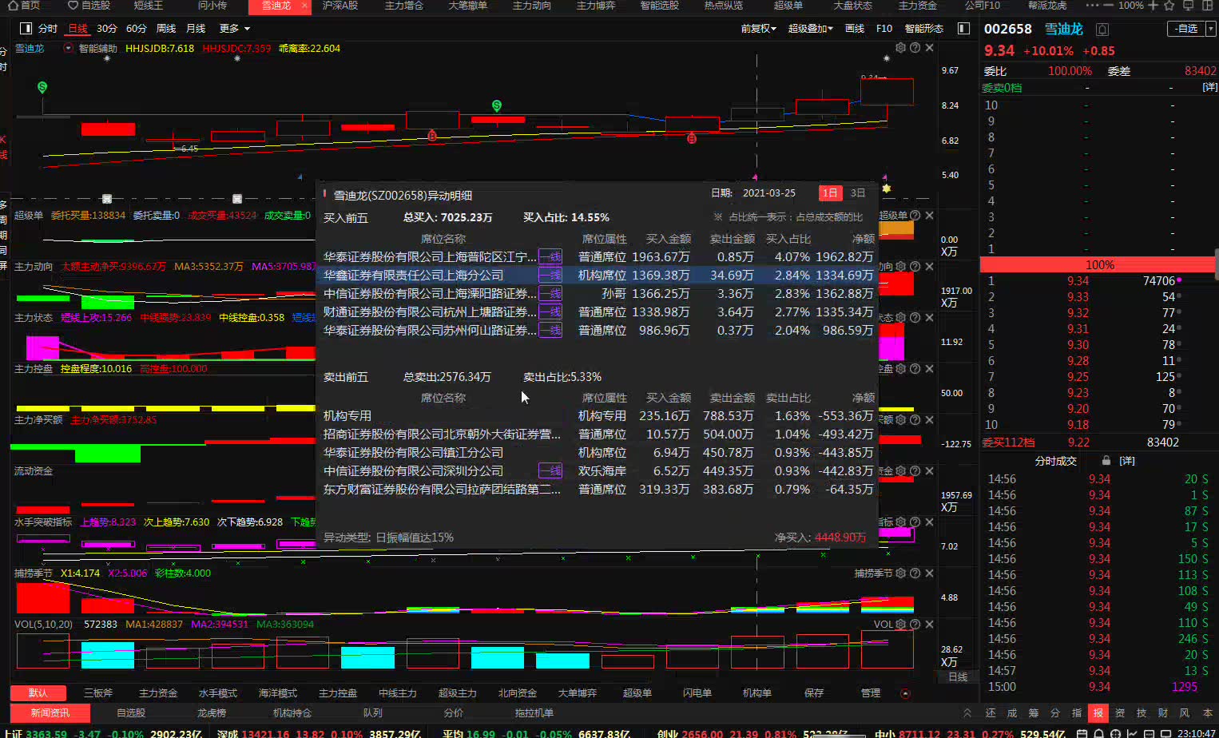Open settings gear for VOL pane
The image size is (1219, 738).
(x=901, y=625)
